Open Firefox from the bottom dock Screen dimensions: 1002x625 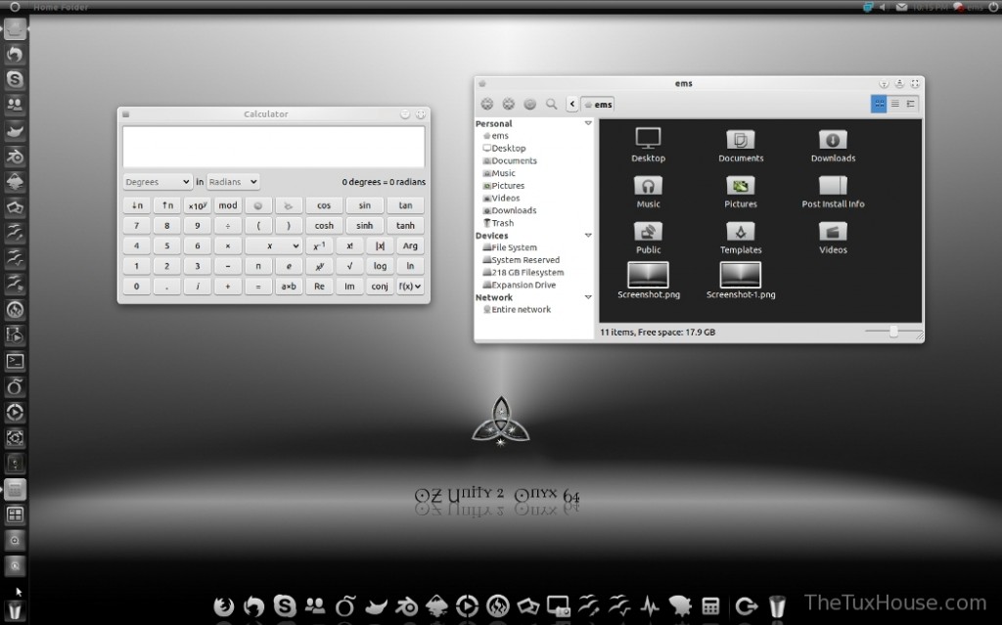coord(224,606)
